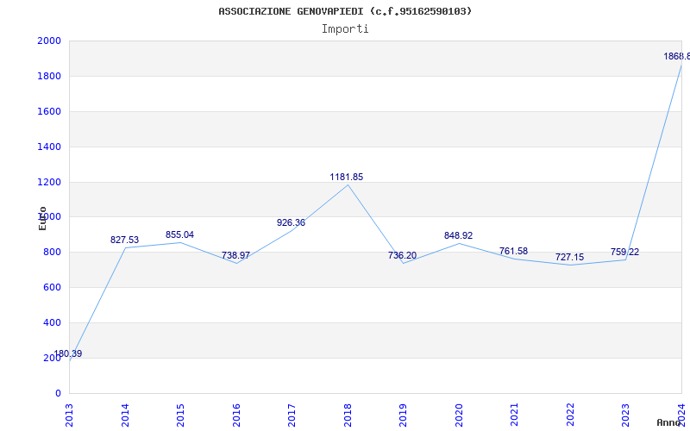Viewport: 690px width, 431px height.
Task: Select the 827.53 data label
Action: pyautogui.click(x=124, y=240)
